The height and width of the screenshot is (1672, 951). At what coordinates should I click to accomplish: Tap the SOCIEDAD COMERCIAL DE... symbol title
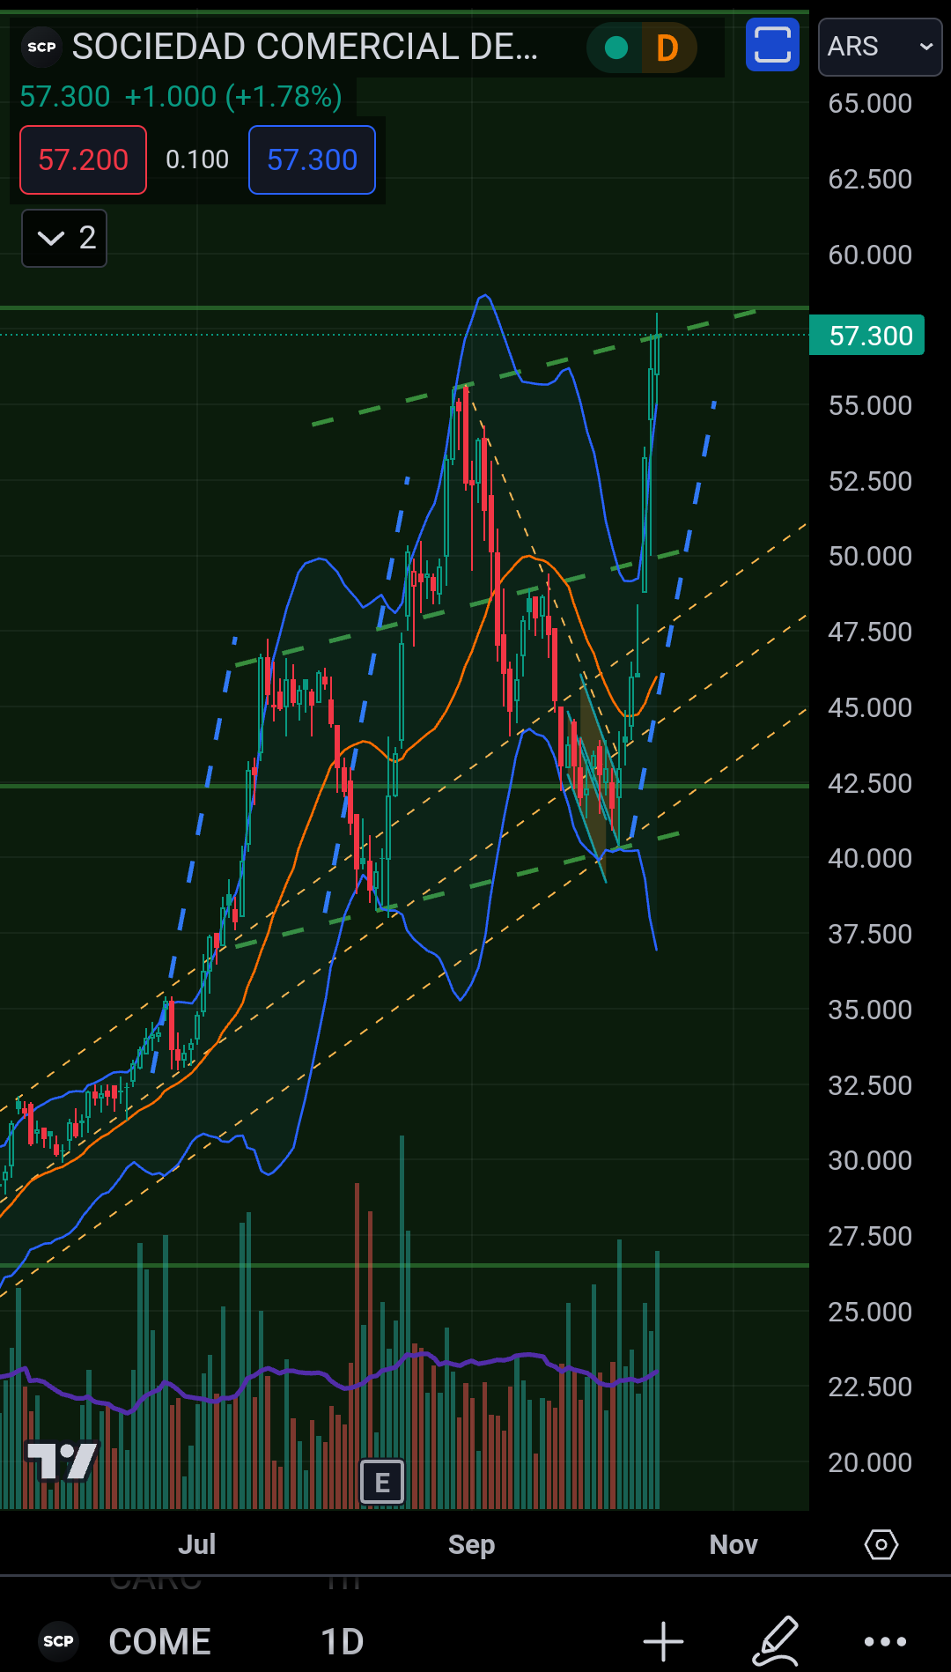click(305, 47)
